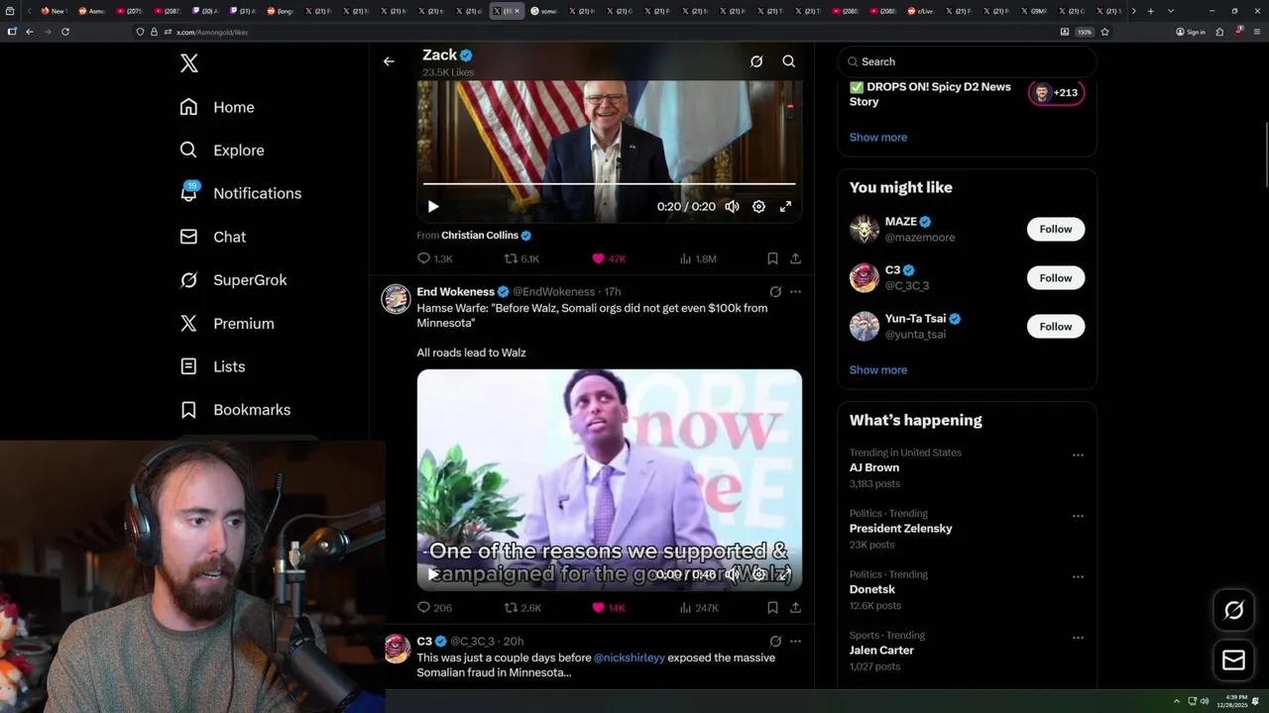Seek on the Walz video progress bar
This screenshot has width=1269, height=713.
pyautogui.click(x=610, y=184)
